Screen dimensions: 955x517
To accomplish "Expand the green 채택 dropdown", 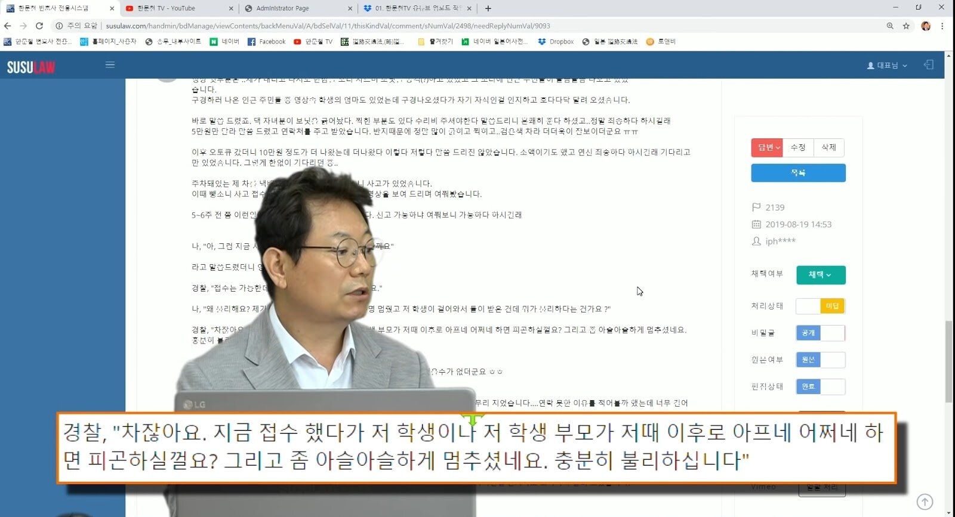I will point(821,275).
